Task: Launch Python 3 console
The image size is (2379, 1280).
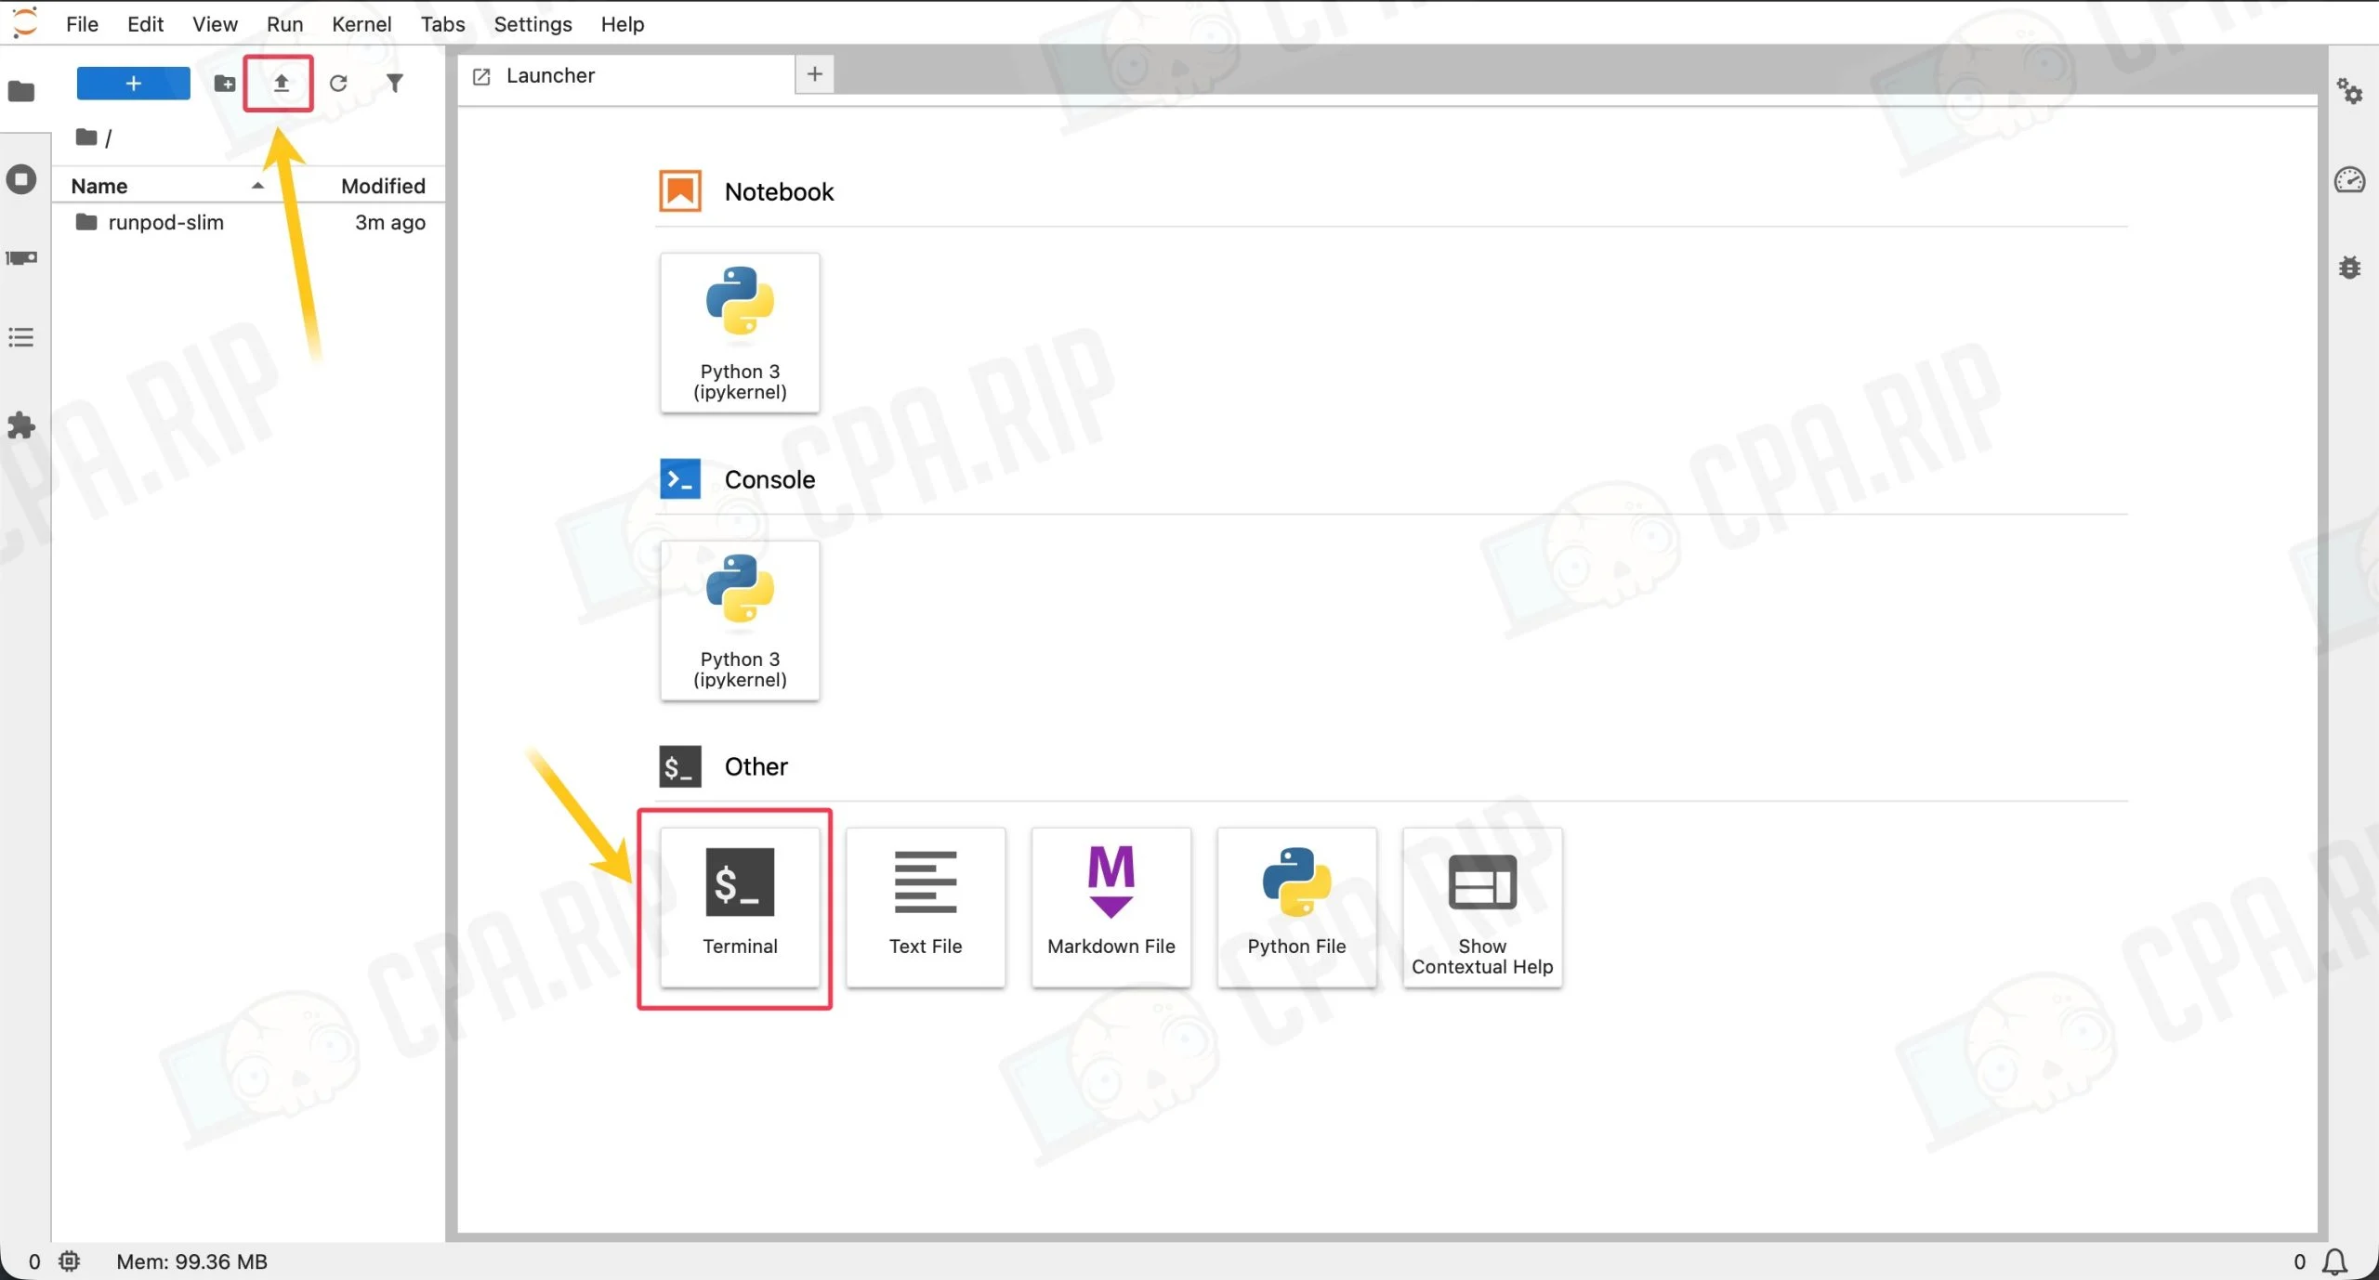Action: 740,620
